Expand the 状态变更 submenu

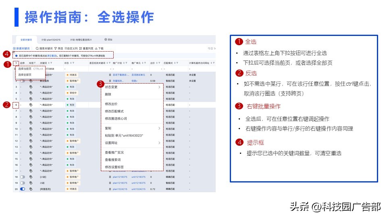(159, 87)
